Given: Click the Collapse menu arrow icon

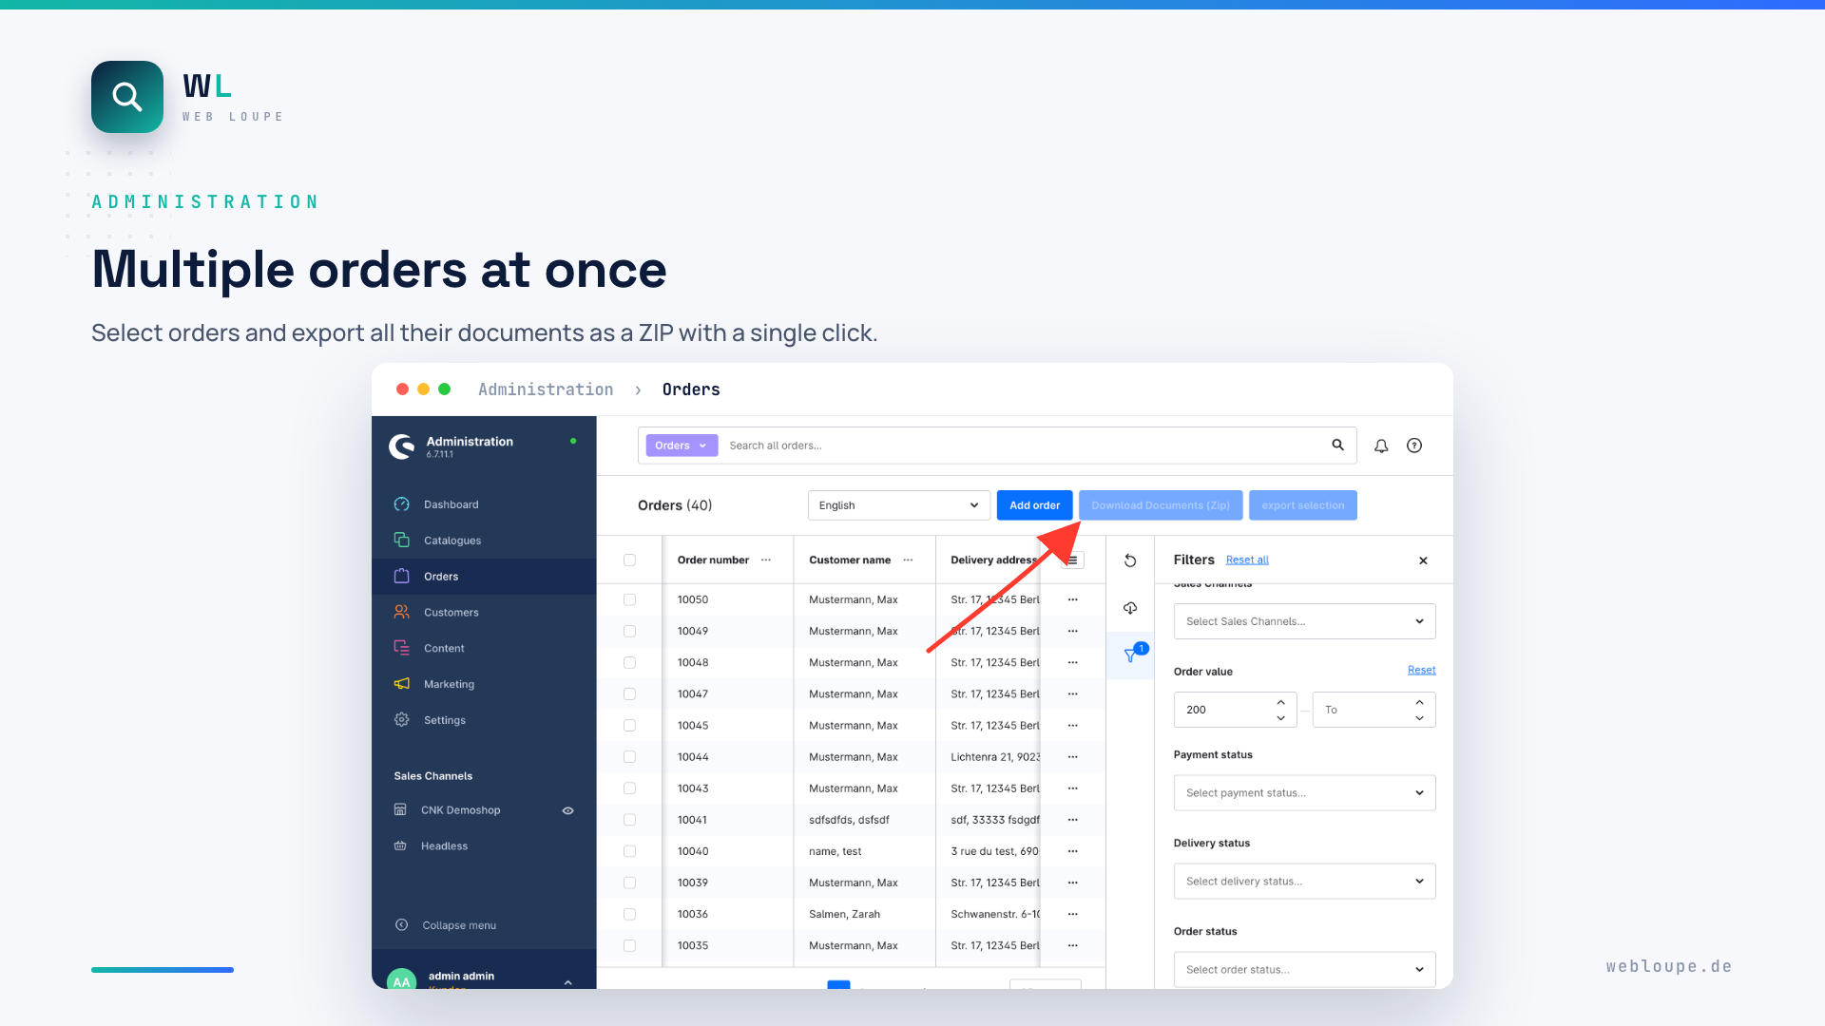Looking at the screenshot, I should pos(402,925).
